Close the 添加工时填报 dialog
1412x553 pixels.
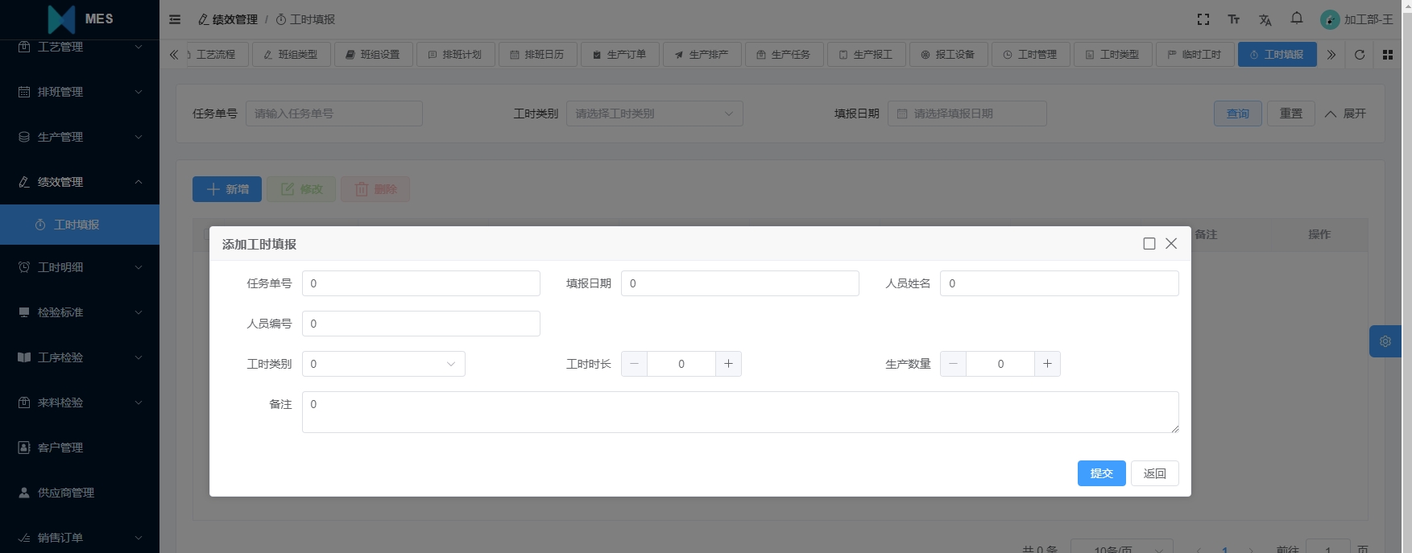click(x=1171, y=244)
